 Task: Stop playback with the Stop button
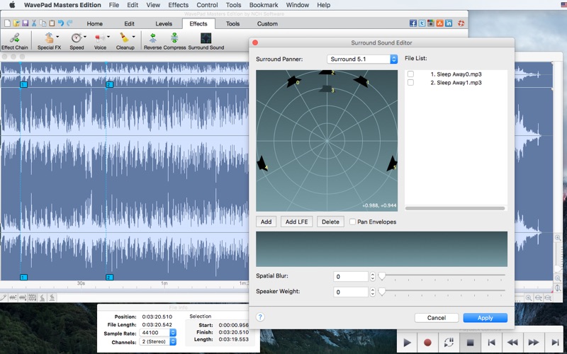pyautogui.click(x=469, y=343)
